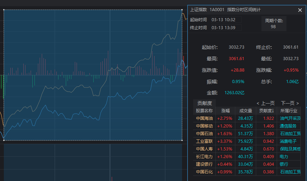Sort table by 成交量 column header
The height and width of the screenshot is (181, 307).
(245, 111)
